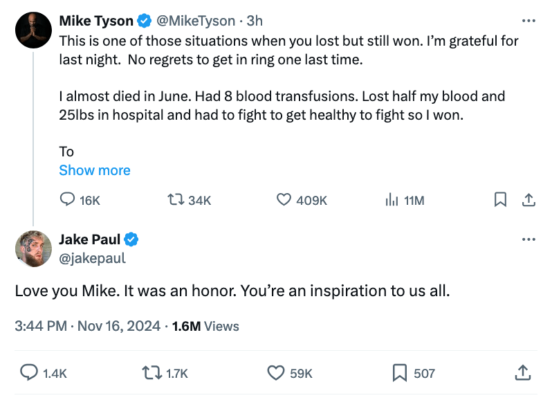Reply to Jake Paul's tweet
The height and width of the screenshot is (400, 552).
[x=28, y=373]
